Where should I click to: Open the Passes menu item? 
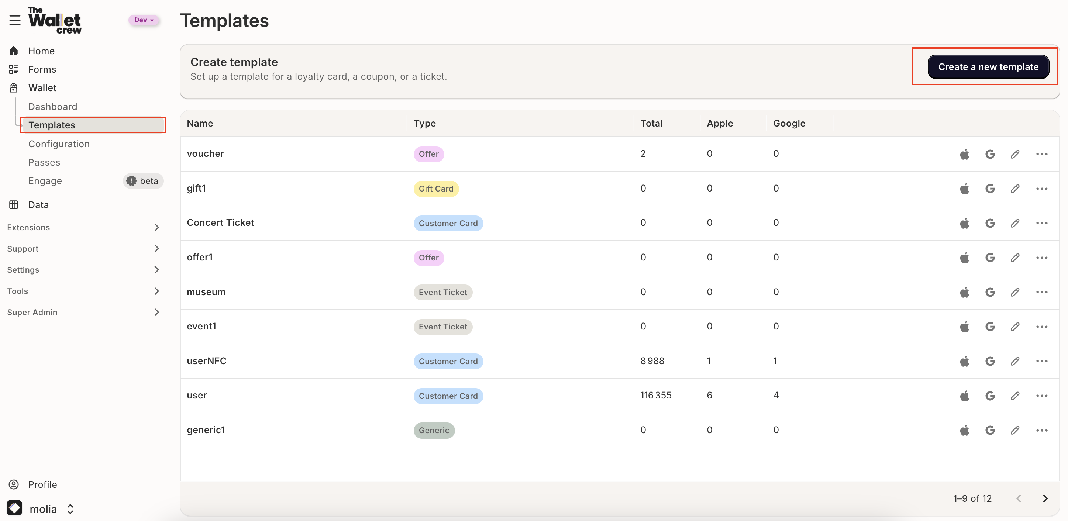(44, 162)
